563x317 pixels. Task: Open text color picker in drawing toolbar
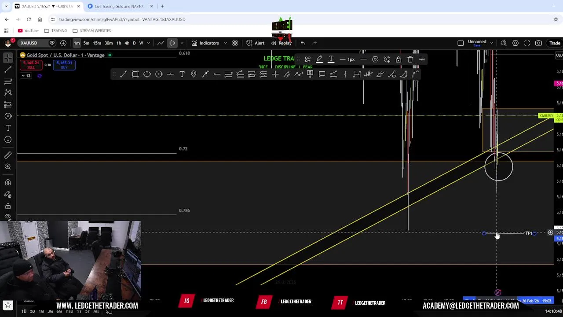pyautogui.click(x=331, y=59)
